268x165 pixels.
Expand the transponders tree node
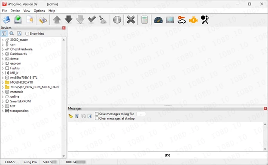click(3, 111)
